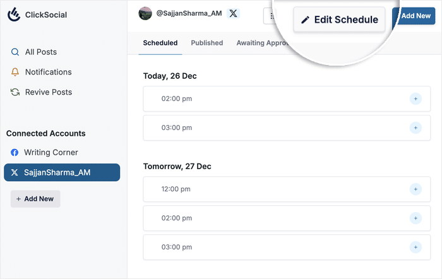Click the X platform icon beside username
This screenshot has height=279, width=442.
233,13
